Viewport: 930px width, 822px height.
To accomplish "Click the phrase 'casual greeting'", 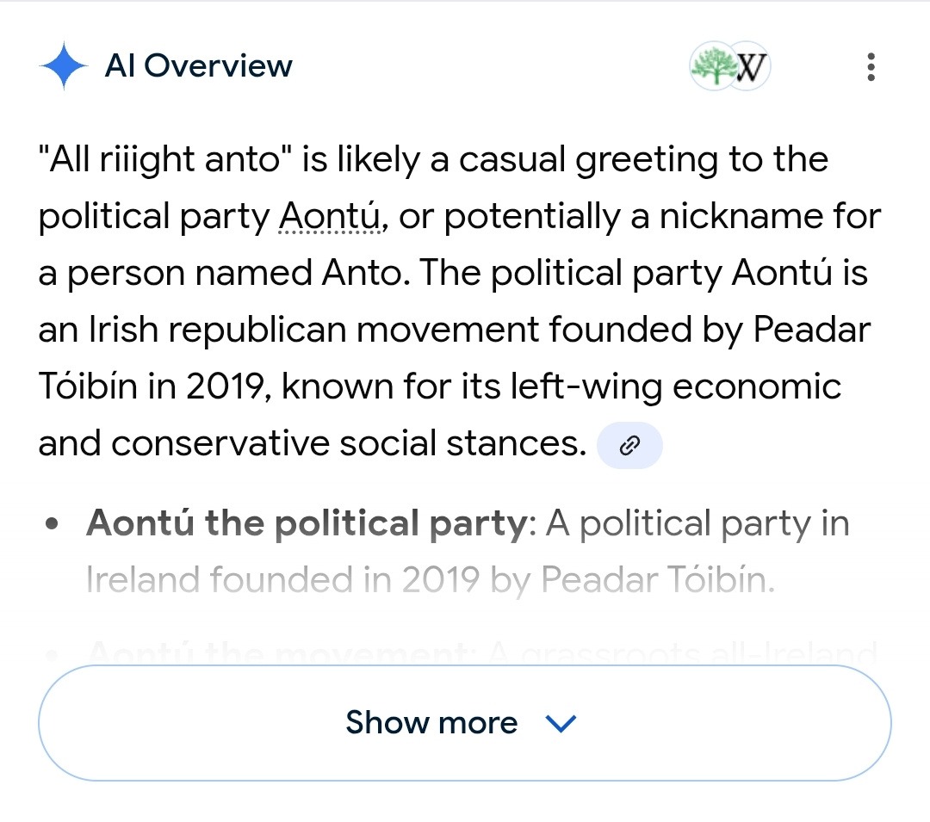I will (x=568, y=160).
